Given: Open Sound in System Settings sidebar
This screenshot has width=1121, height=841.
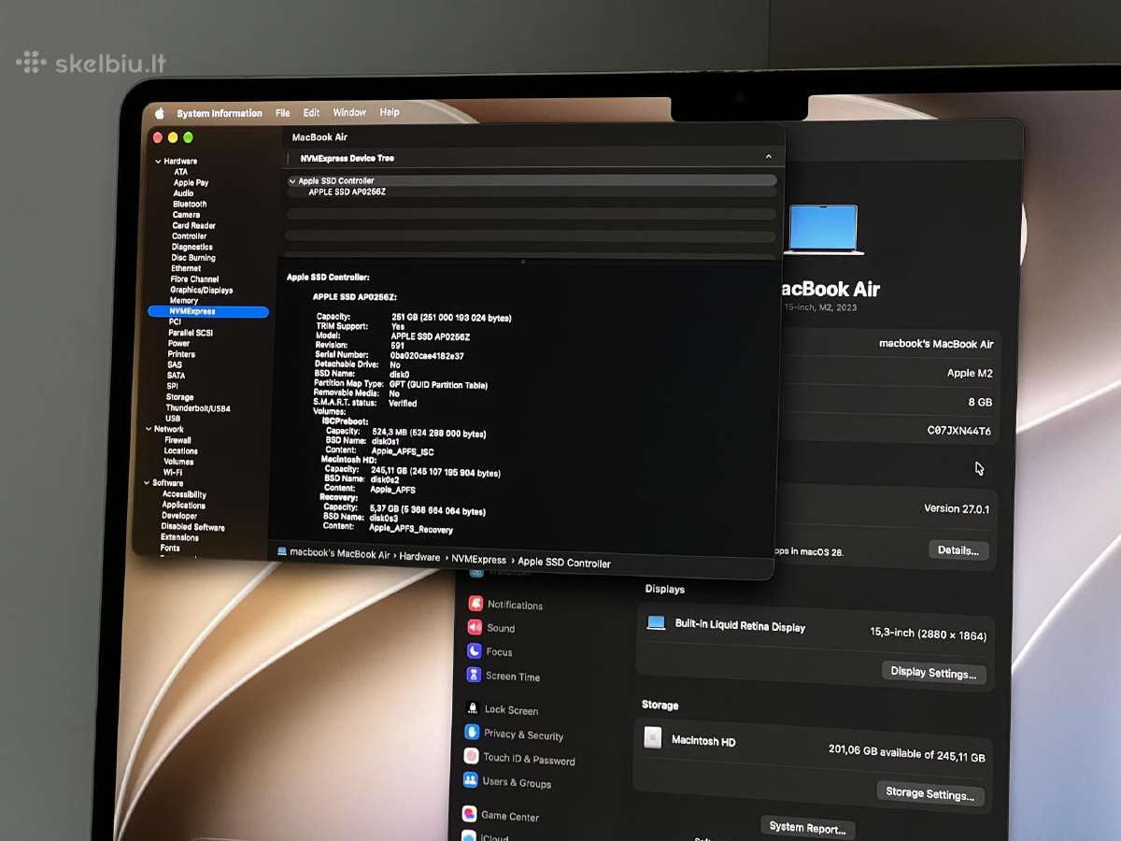Looking at the screenshot, I should [x=491, y=628].
